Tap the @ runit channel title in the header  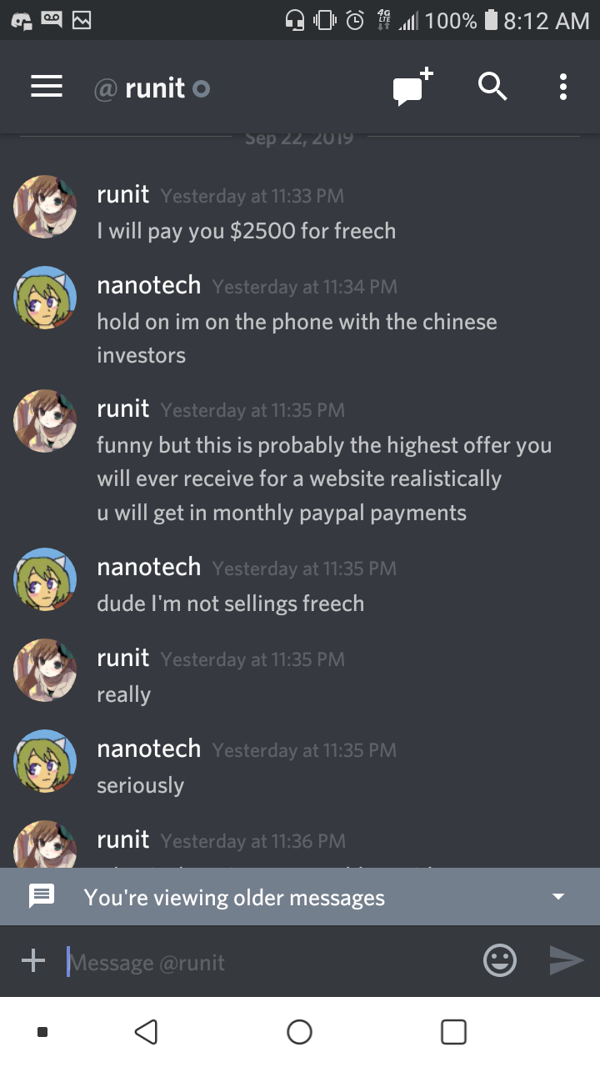coord(152,88)
